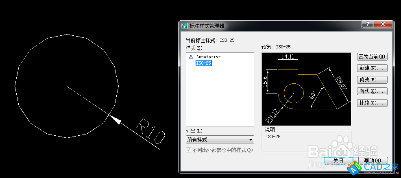
Task: Select the Annotative style in list
Action: (208, 57)
